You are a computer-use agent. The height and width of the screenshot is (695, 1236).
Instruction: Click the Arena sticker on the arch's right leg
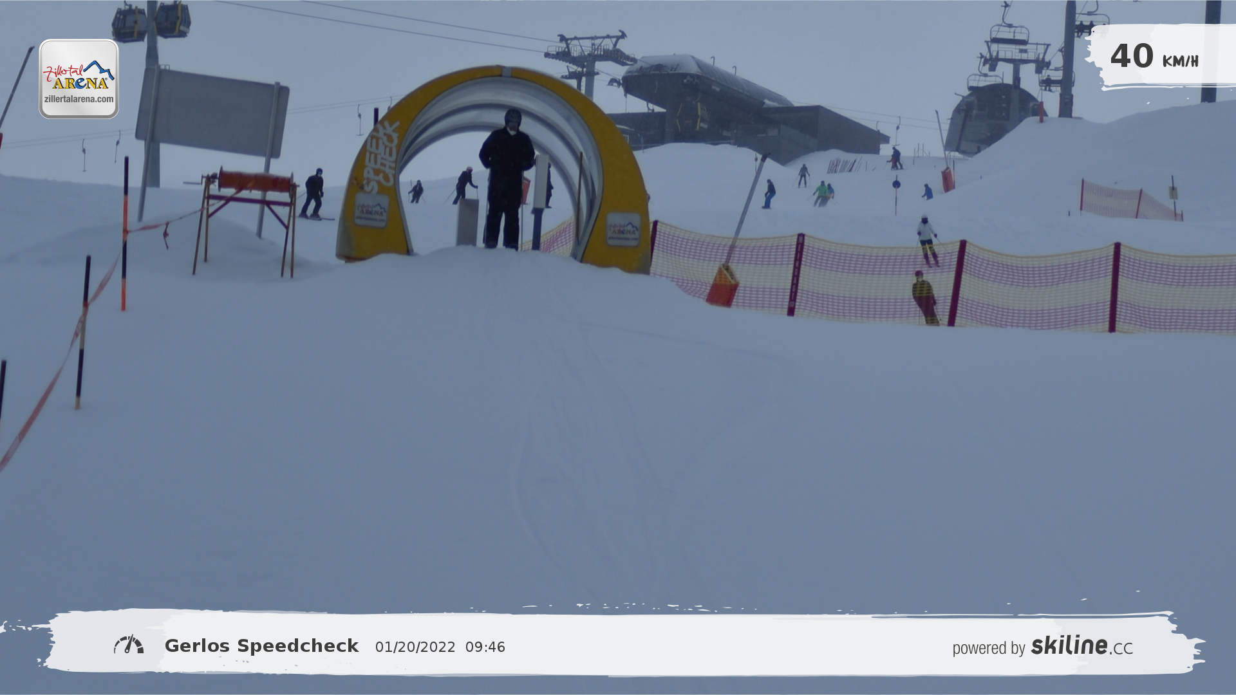pos(623,230)
